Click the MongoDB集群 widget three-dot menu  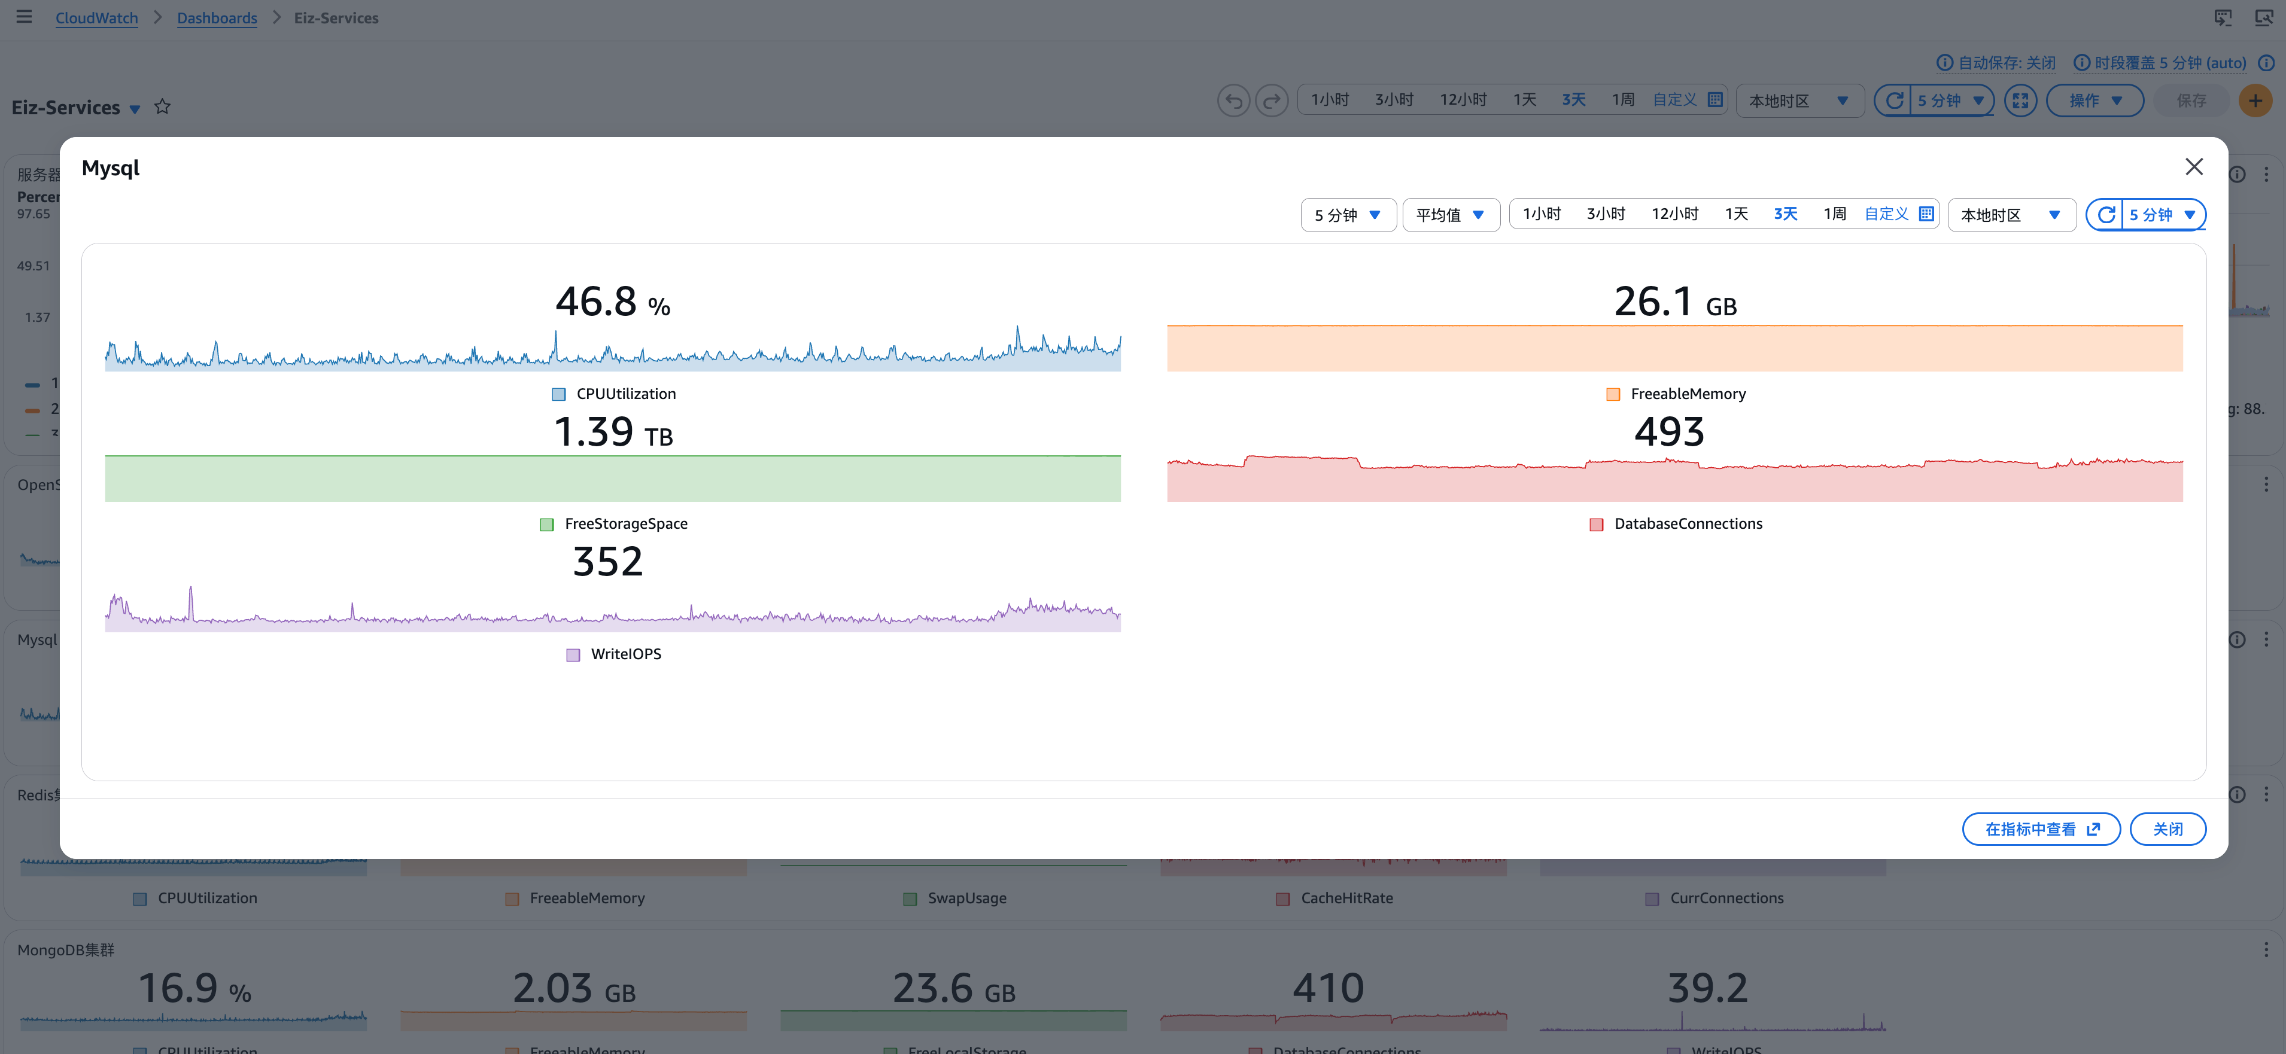coord(2266,949)
